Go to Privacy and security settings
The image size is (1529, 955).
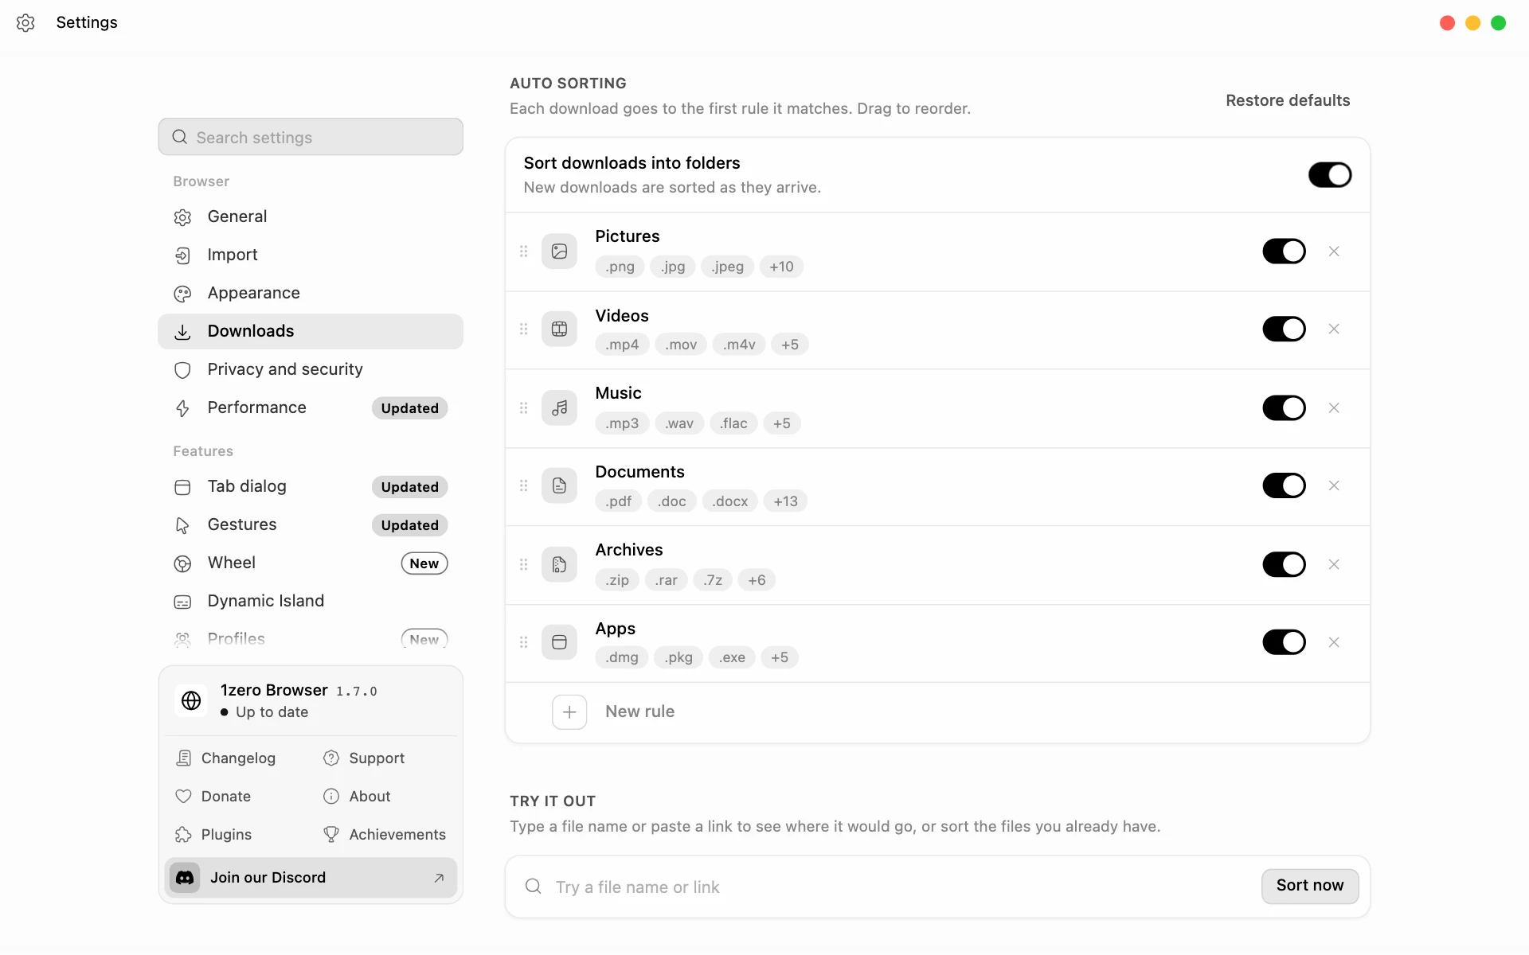[311, 369]
